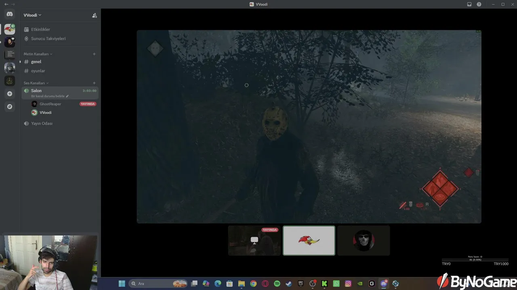Open Instagram from the taskbar
This screenshot has height=290, width=517.
[x=348, y=284]
